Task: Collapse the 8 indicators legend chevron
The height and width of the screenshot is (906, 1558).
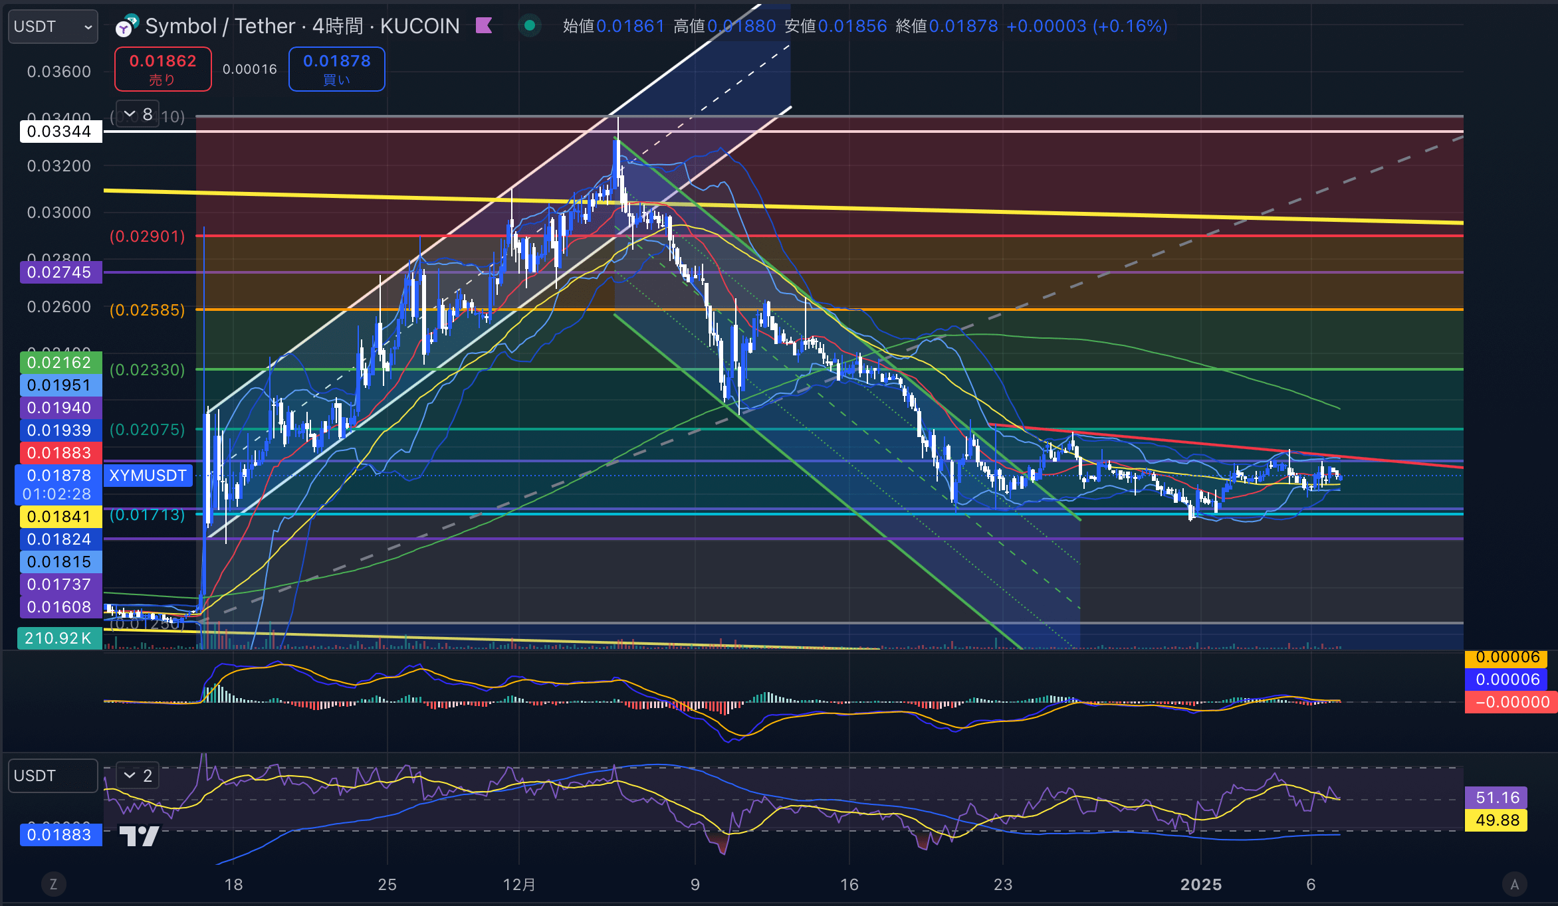Action: pyautogui.click(x=138, y=114)
